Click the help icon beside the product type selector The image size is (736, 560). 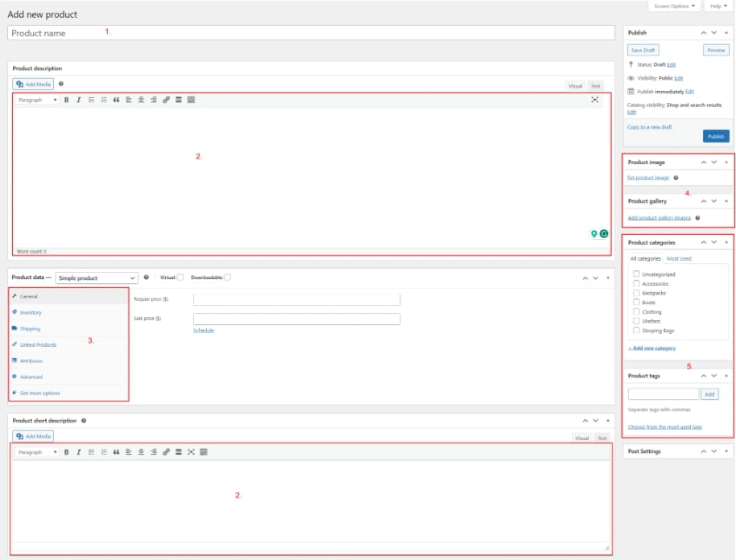point(146,278)
